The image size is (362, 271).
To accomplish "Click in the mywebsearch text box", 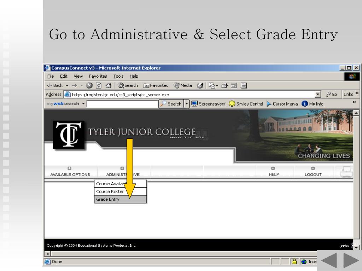I will (x=122, y=104).
